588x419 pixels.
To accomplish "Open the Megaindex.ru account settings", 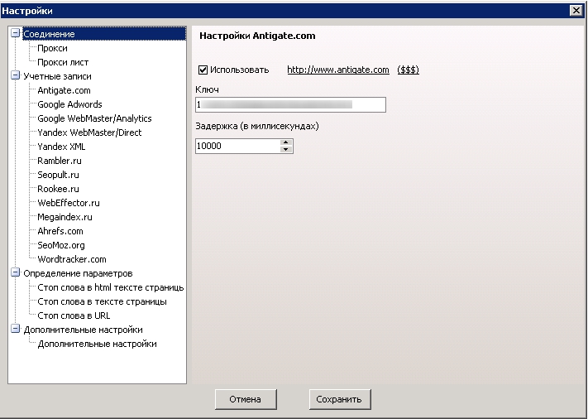I will (65, 217).
